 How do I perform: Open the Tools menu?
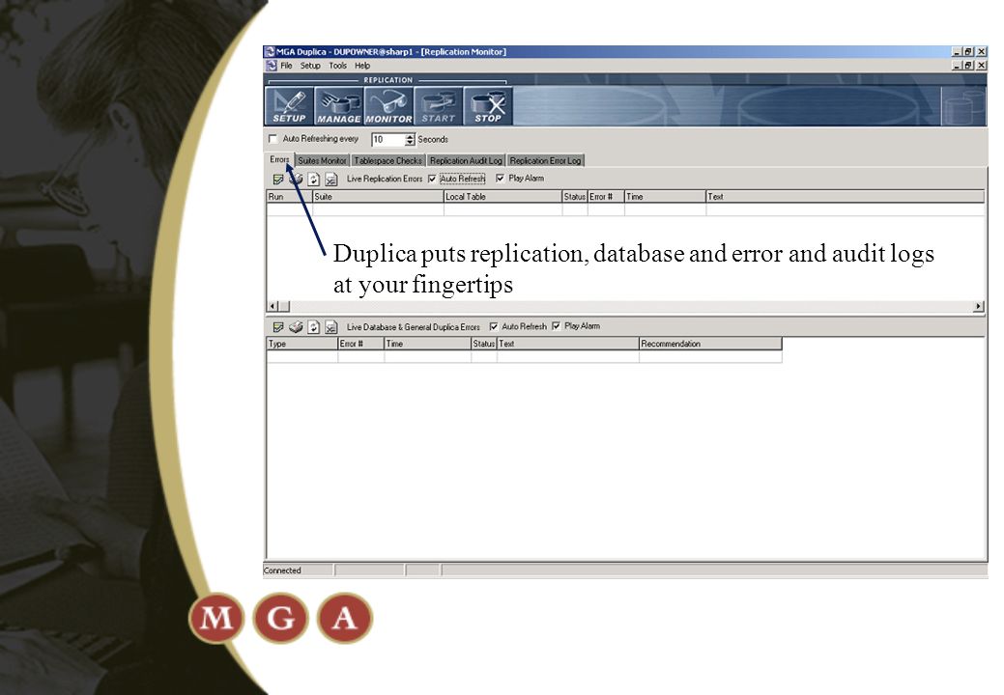pyautogui.click(x=337, y=66)
